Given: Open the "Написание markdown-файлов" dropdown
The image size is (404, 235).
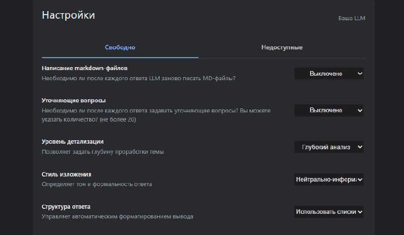Looking at the screenshot, I should coord(329,74).
